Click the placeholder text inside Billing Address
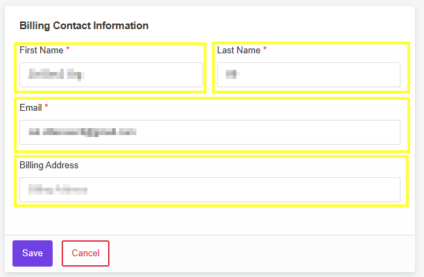This screenshot has width=424, height=277. 58,190
